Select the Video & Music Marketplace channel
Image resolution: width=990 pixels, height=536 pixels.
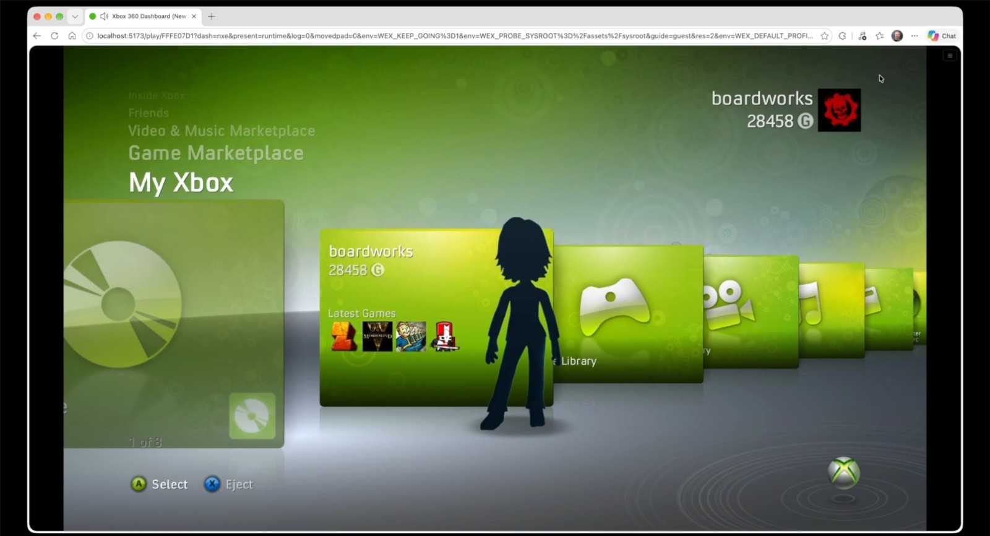222,131
